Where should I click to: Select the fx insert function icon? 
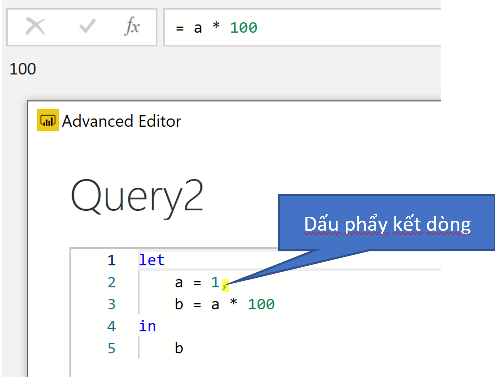(132, 27)
